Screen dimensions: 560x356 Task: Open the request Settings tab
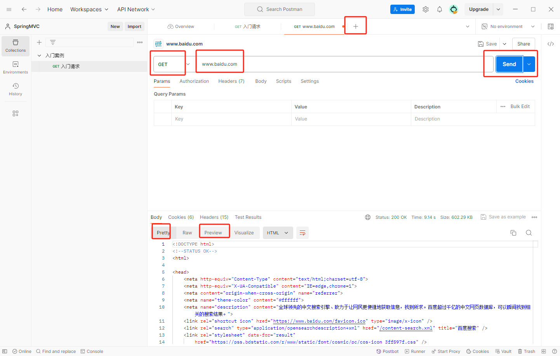[310, 81]
